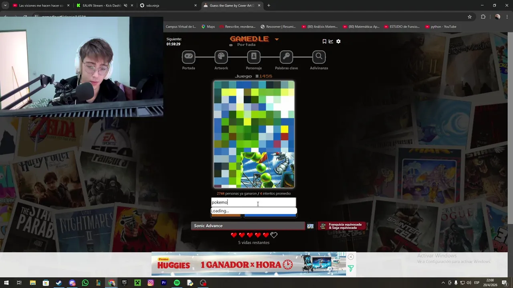This screenshot has width=513, height=288.
Task: Open Steam from the taskbar
Action: pos(59,283)
